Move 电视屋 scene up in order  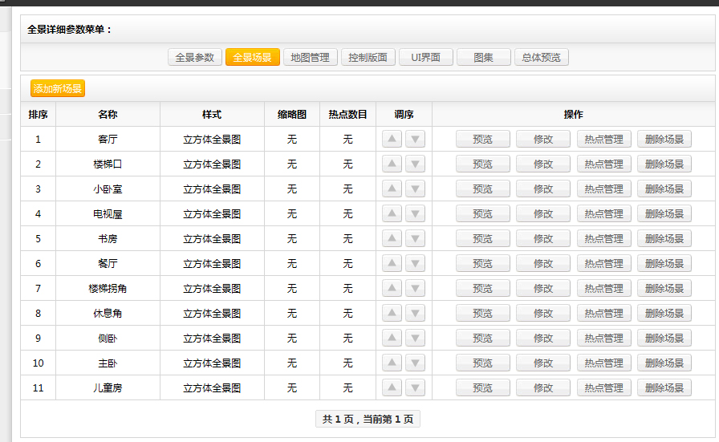(x=392, y=214)
